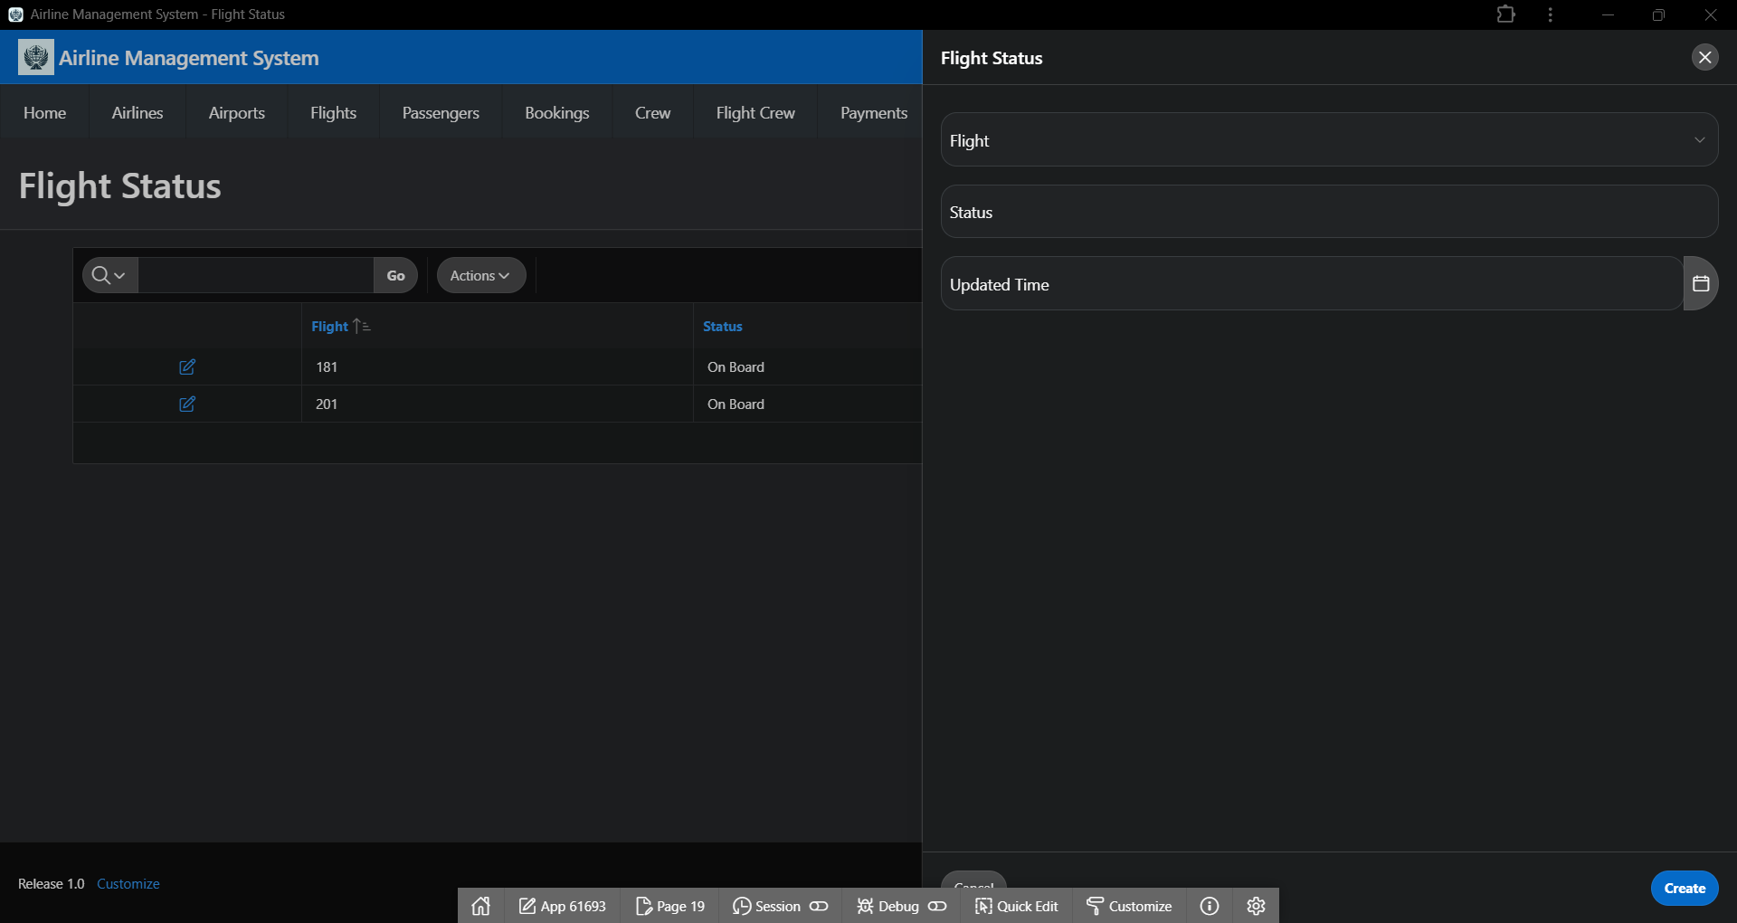Select the cell with flight number 201

[497, 404]
